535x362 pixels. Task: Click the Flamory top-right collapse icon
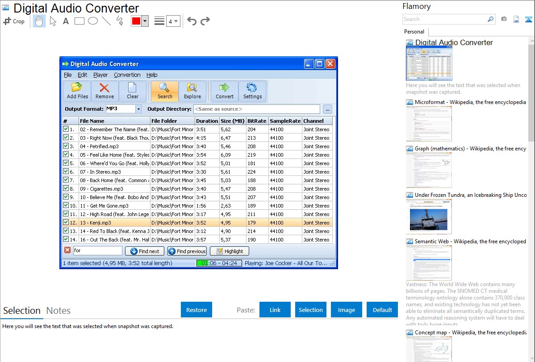[x=528, y=19]
